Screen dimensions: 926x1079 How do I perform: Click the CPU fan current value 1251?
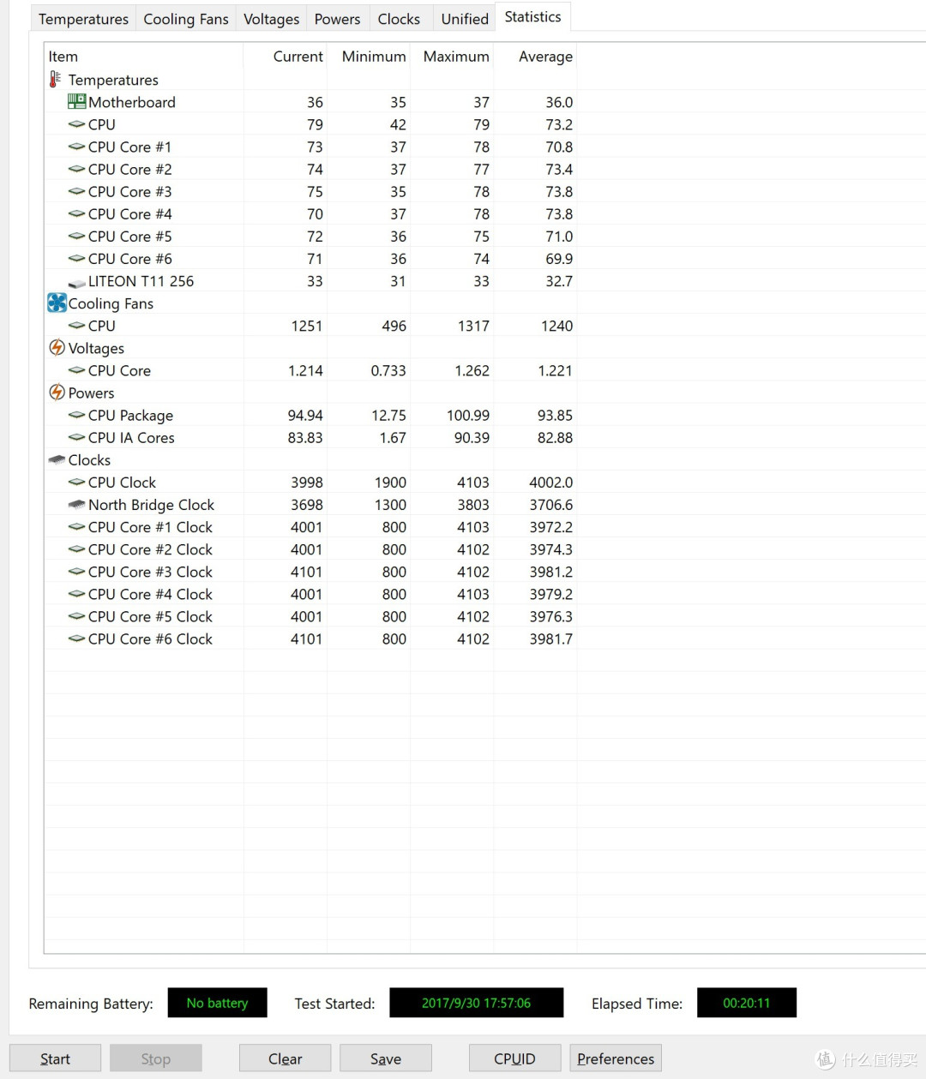pos(307,326)
